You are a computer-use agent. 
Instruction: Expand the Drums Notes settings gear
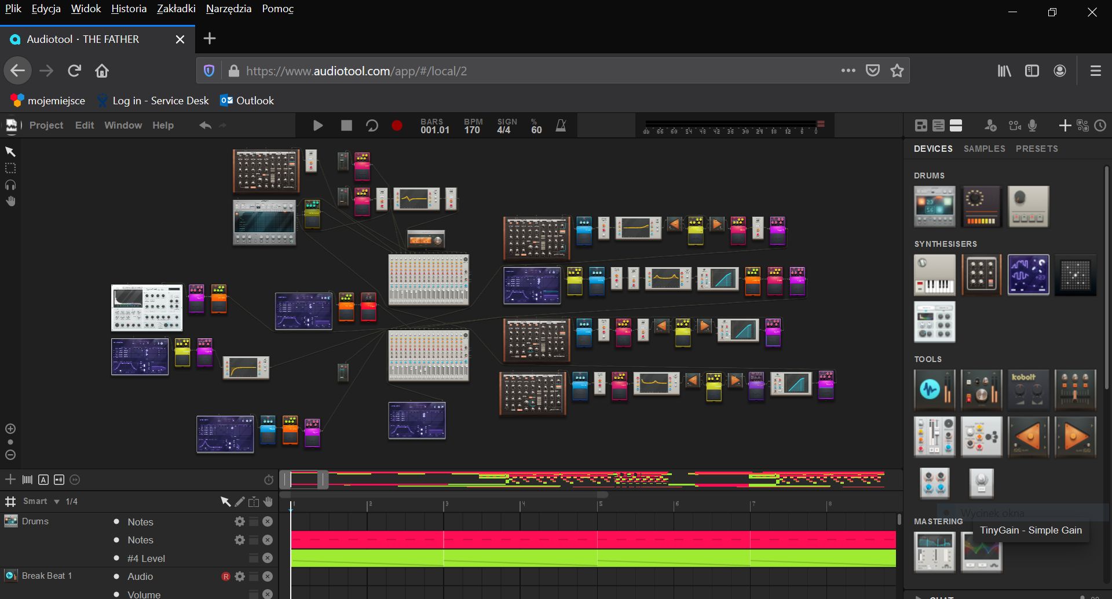pos(239,521)
